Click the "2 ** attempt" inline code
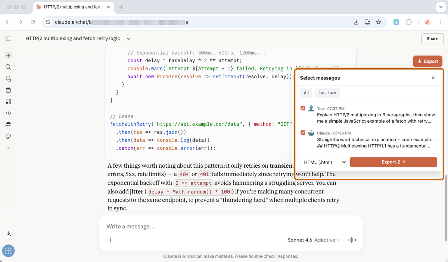This screenshot has width=448, height=262. click(194, 183)
